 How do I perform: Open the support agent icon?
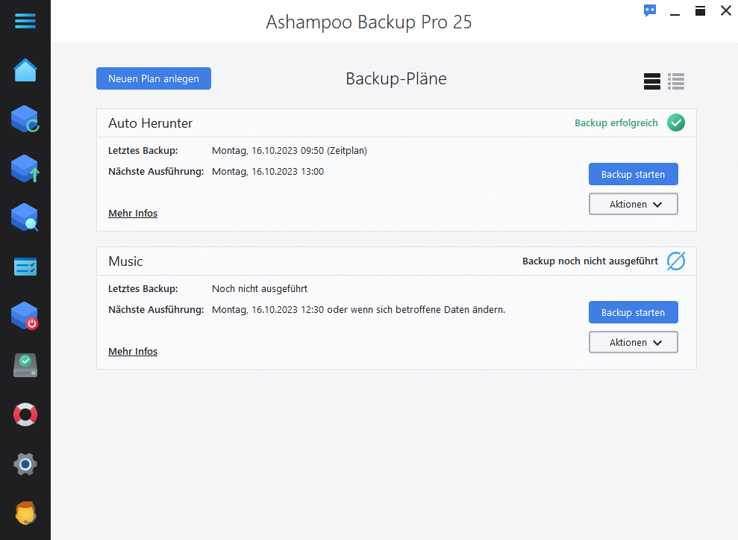coord(25,513)
